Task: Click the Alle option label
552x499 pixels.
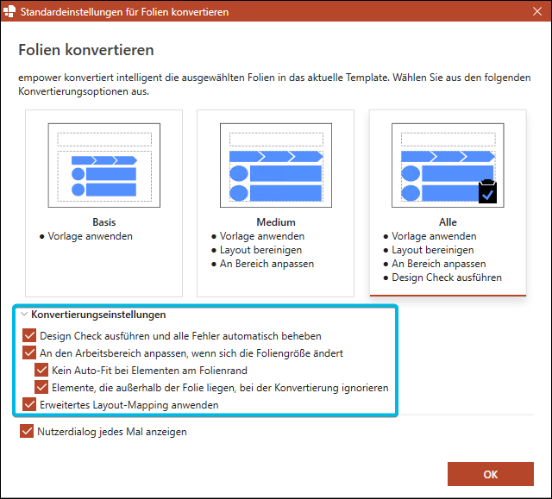Action: (448, 222)
